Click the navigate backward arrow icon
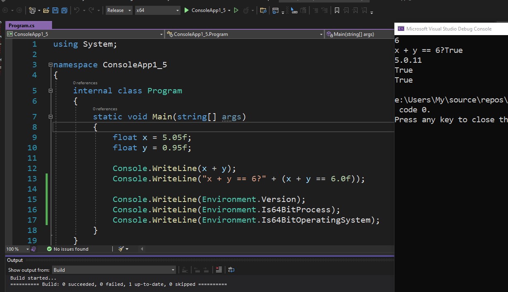The image size is (508, 292). pos(5,10)
